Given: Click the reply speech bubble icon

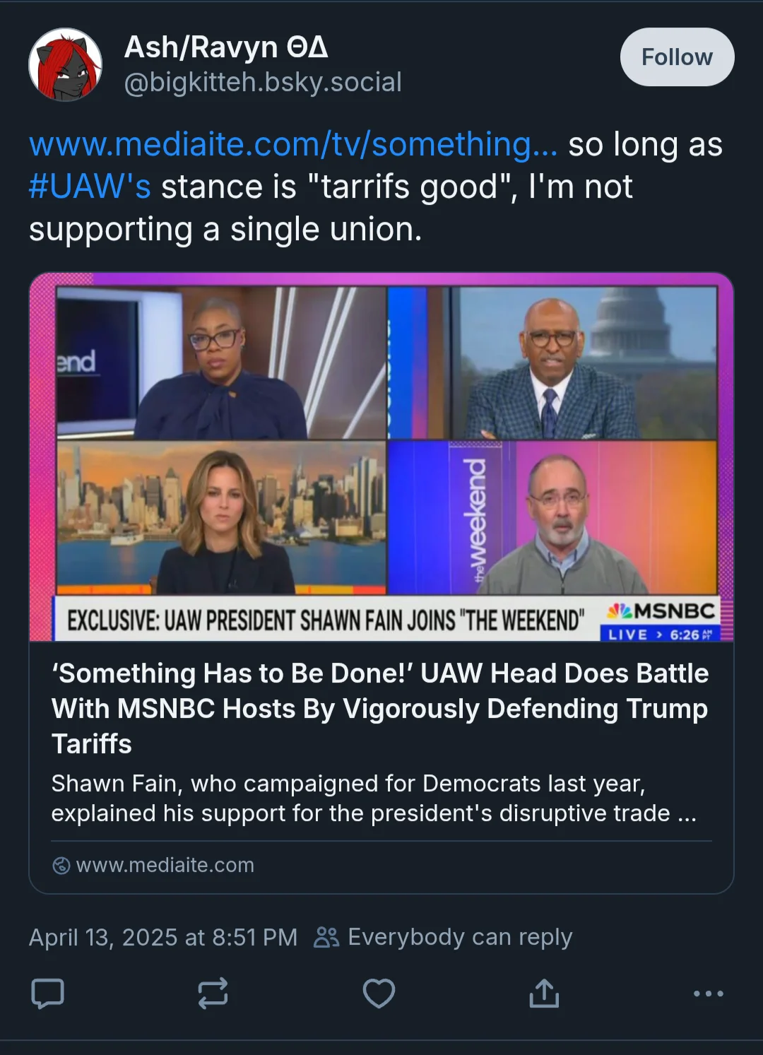Looking at the screenshot, I should (48, 994).
